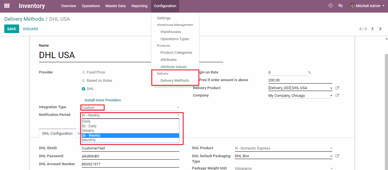388x170 pixels.
Task: Open external link for Company
Action: pos(337,96)
